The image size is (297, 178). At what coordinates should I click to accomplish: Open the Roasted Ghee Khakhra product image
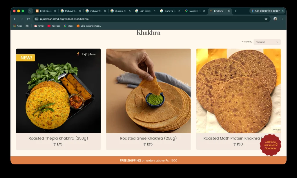[x=148, y=91]
